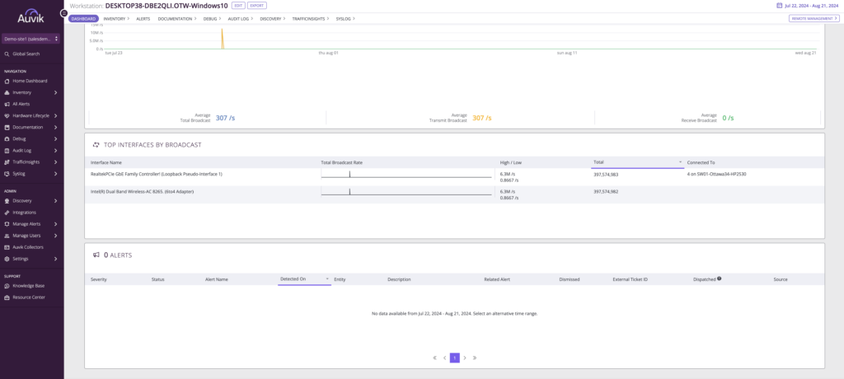This screenshot has height=379, width=844.
Task: Expand the TrafficInsights sidebar submenu arrow
Action: click(56, 162)
